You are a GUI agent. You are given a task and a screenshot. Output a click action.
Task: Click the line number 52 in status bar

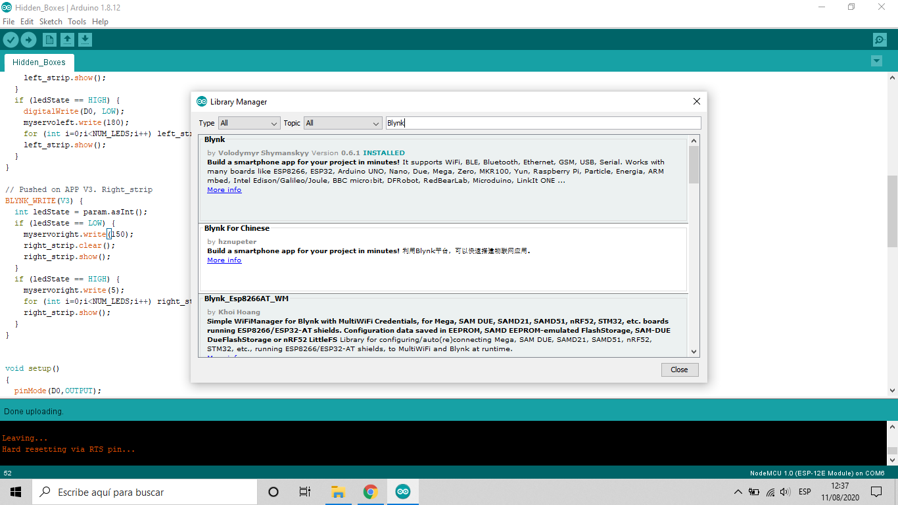[x=8, y=473]
